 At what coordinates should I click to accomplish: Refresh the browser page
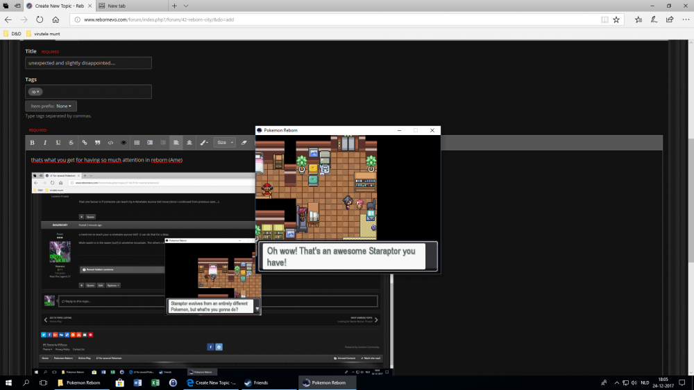tap(40, 19)
